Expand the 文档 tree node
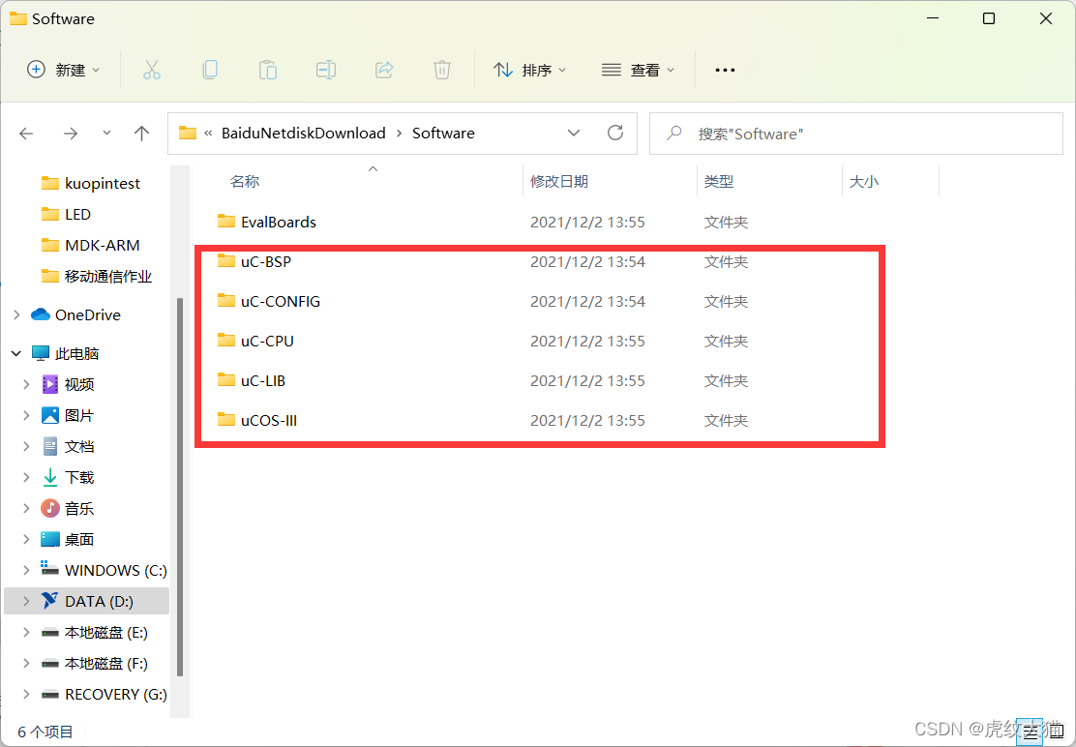 click(26, 446)
